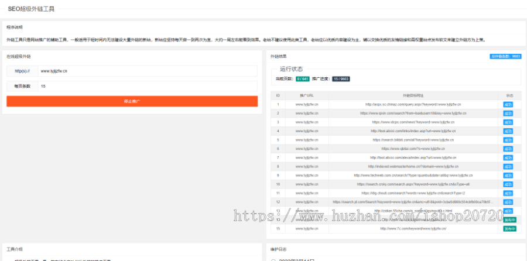Click the 成功 status badge in row 3
Viewport: 527px width, 261px height.
pyautogui.click(x=508, y=122)
